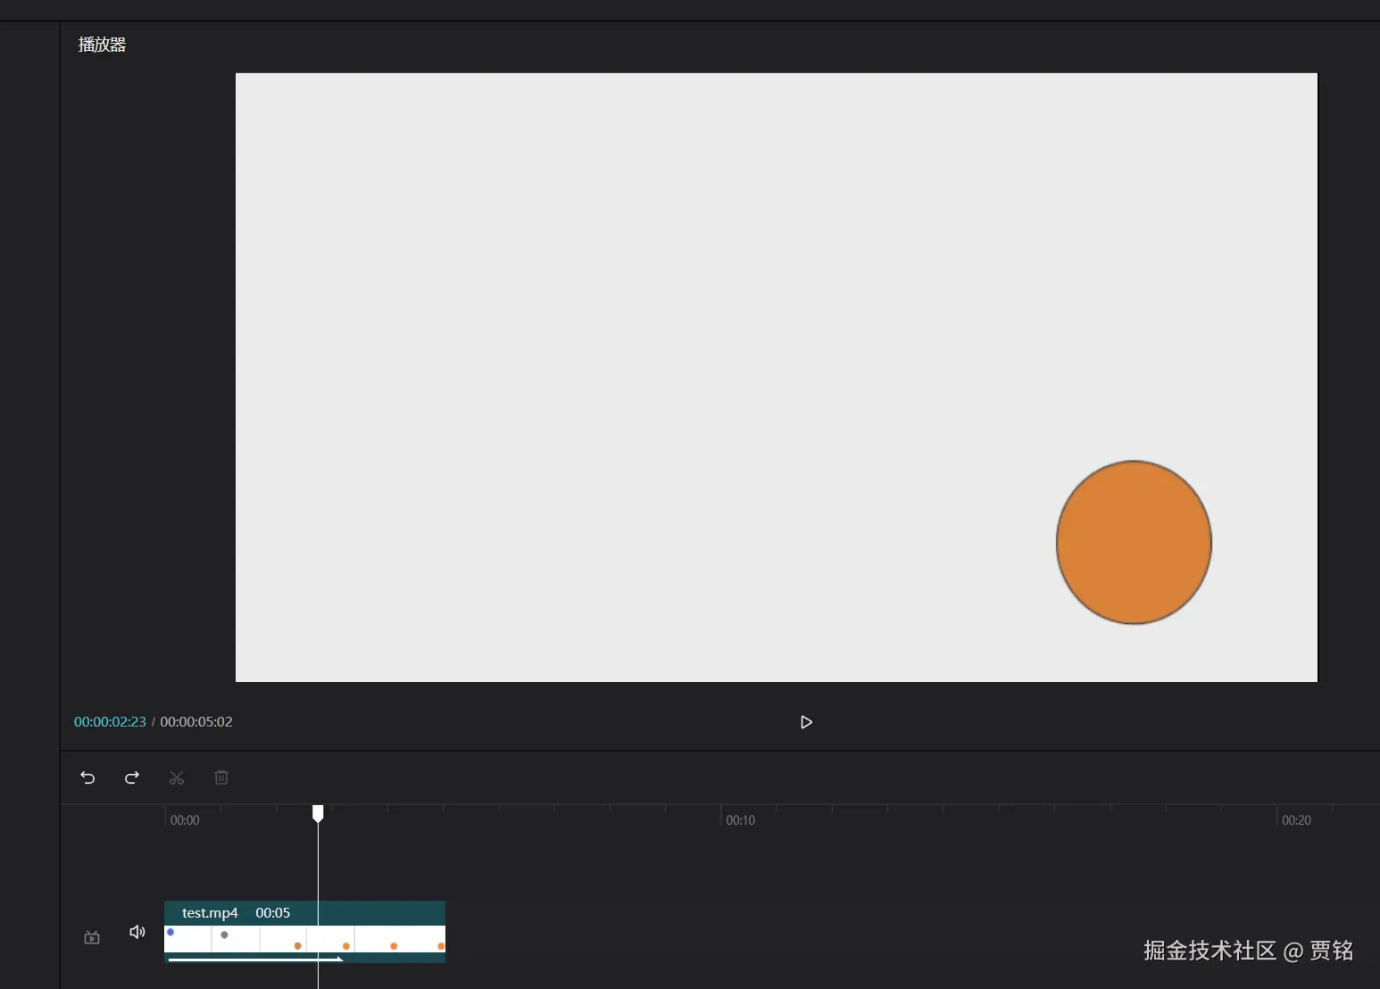Click the 00:20 mark on the timeline ruler
Screen dimensions: 1380x989
point(1296,820)
